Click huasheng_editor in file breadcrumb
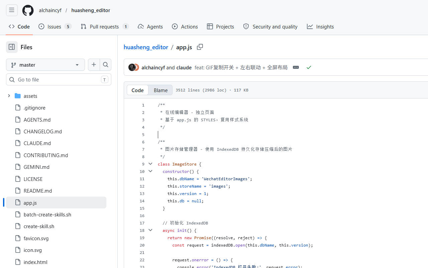 (146, 47)
